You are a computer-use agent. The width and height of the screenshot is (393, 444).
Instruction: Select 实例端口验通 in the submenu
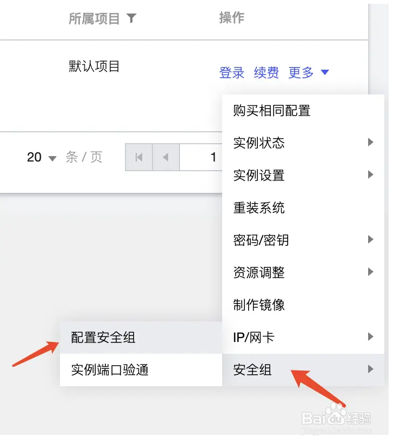point(141,370)
